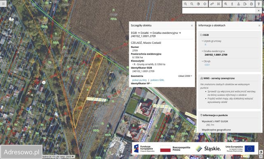Click into the map search input field
The width and height of the screenshot is (264, 159).
pyautogui.click(x=219, y=11)
